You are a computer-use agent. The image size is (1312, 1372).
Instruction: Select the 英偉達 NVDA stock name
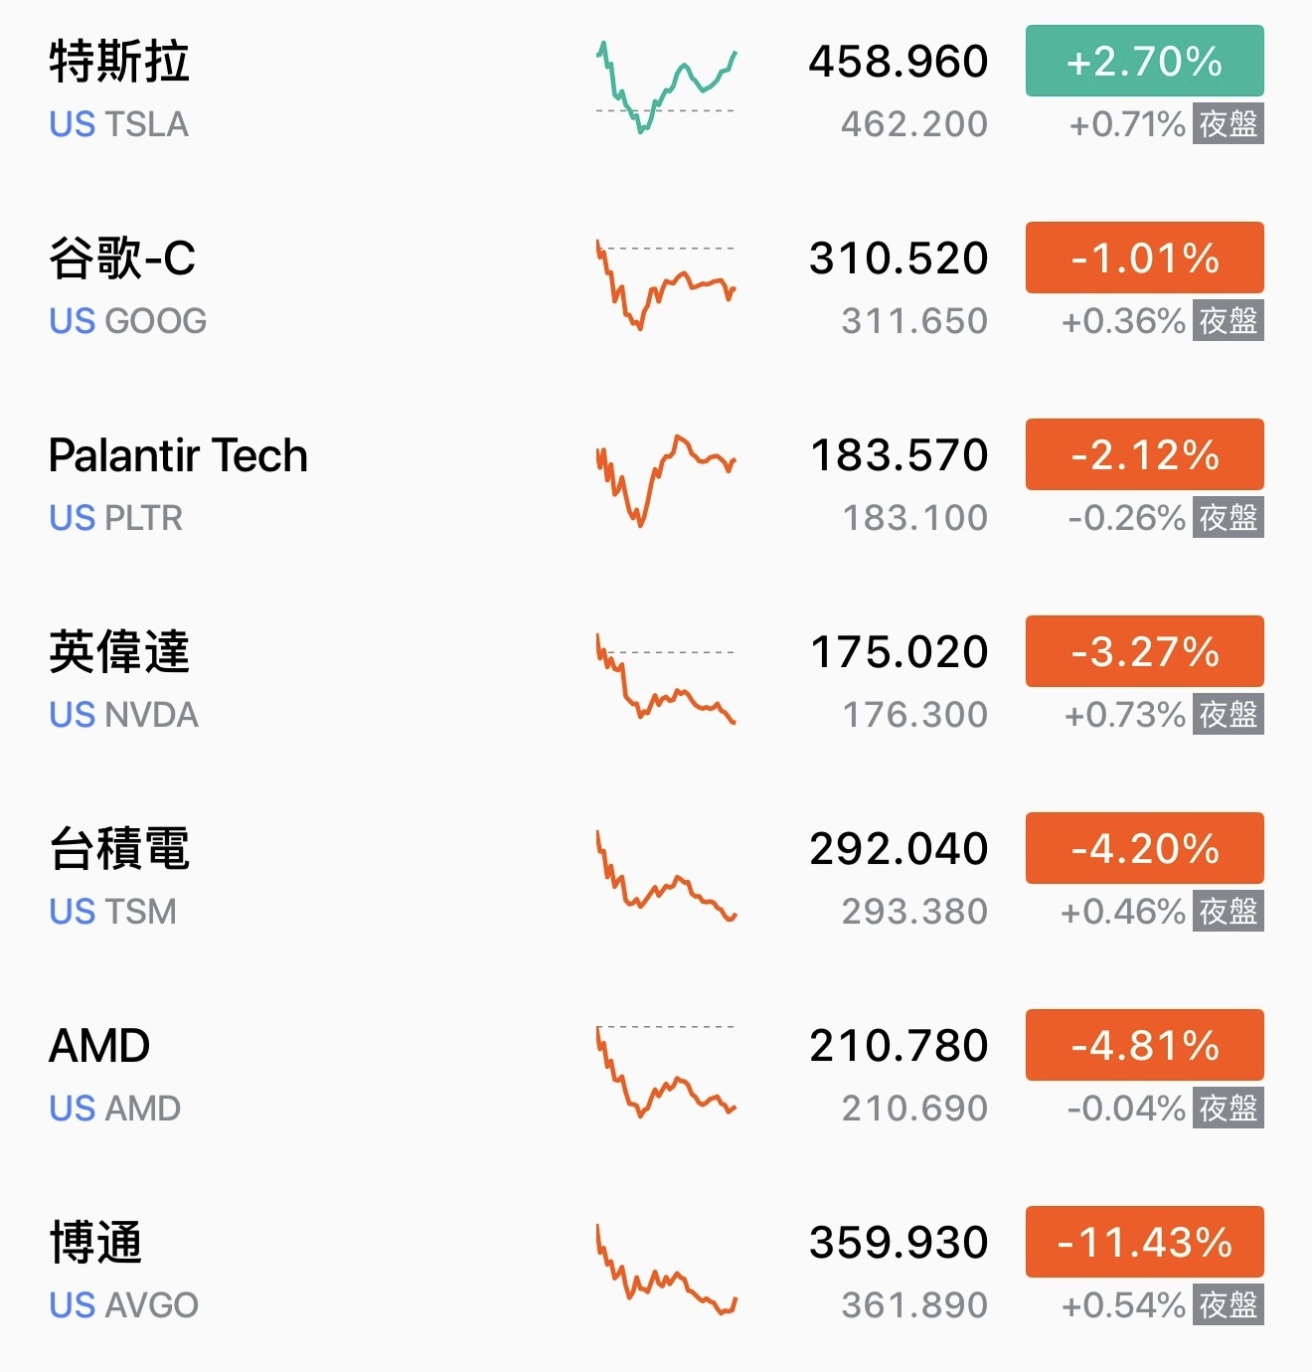click(119, 652)
